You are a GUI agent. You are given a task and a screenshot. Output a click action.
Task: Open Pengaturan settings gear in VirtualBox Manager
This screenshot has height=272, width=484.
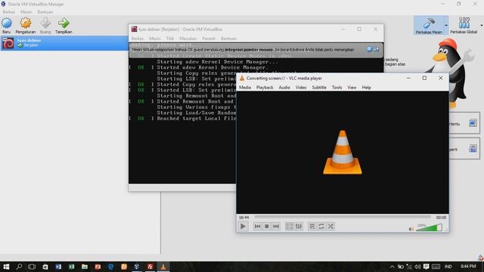pos(25,26)
